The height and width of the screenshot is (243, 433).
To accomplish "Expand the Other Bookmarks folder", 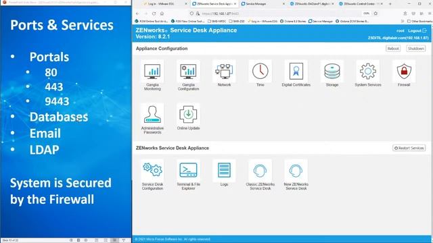I will (x=419, y=21).
